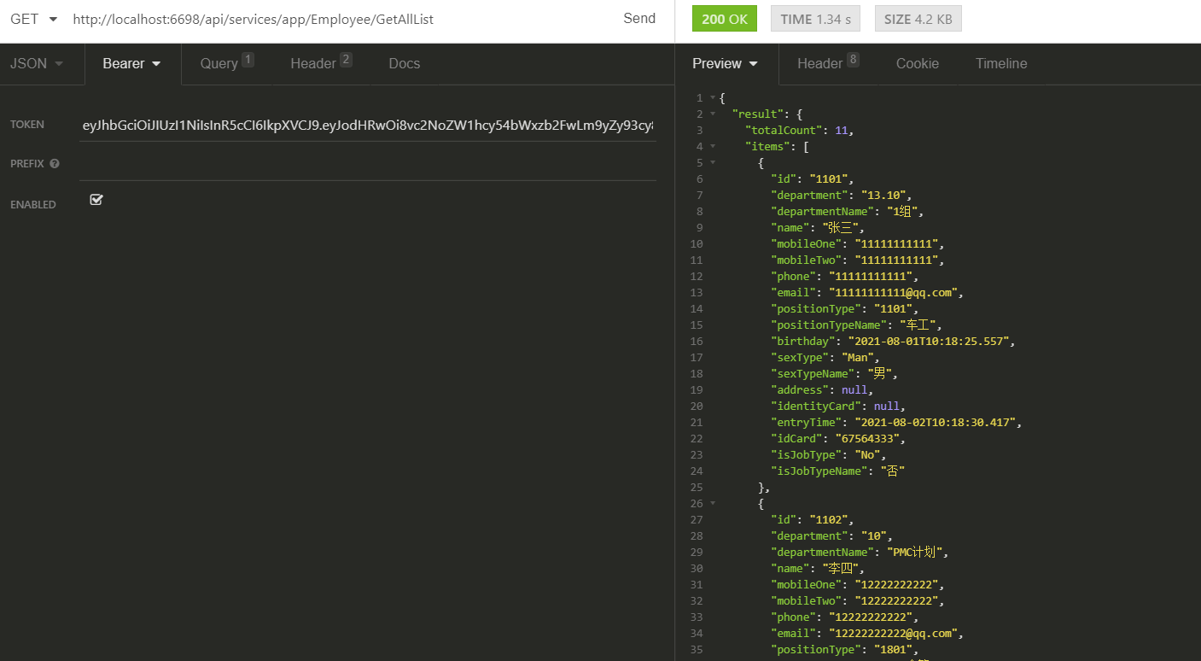Switch to the Cookie tab
Image resolution: width=1201 pixels, height=661 pixels.
[x=918, y=63]
